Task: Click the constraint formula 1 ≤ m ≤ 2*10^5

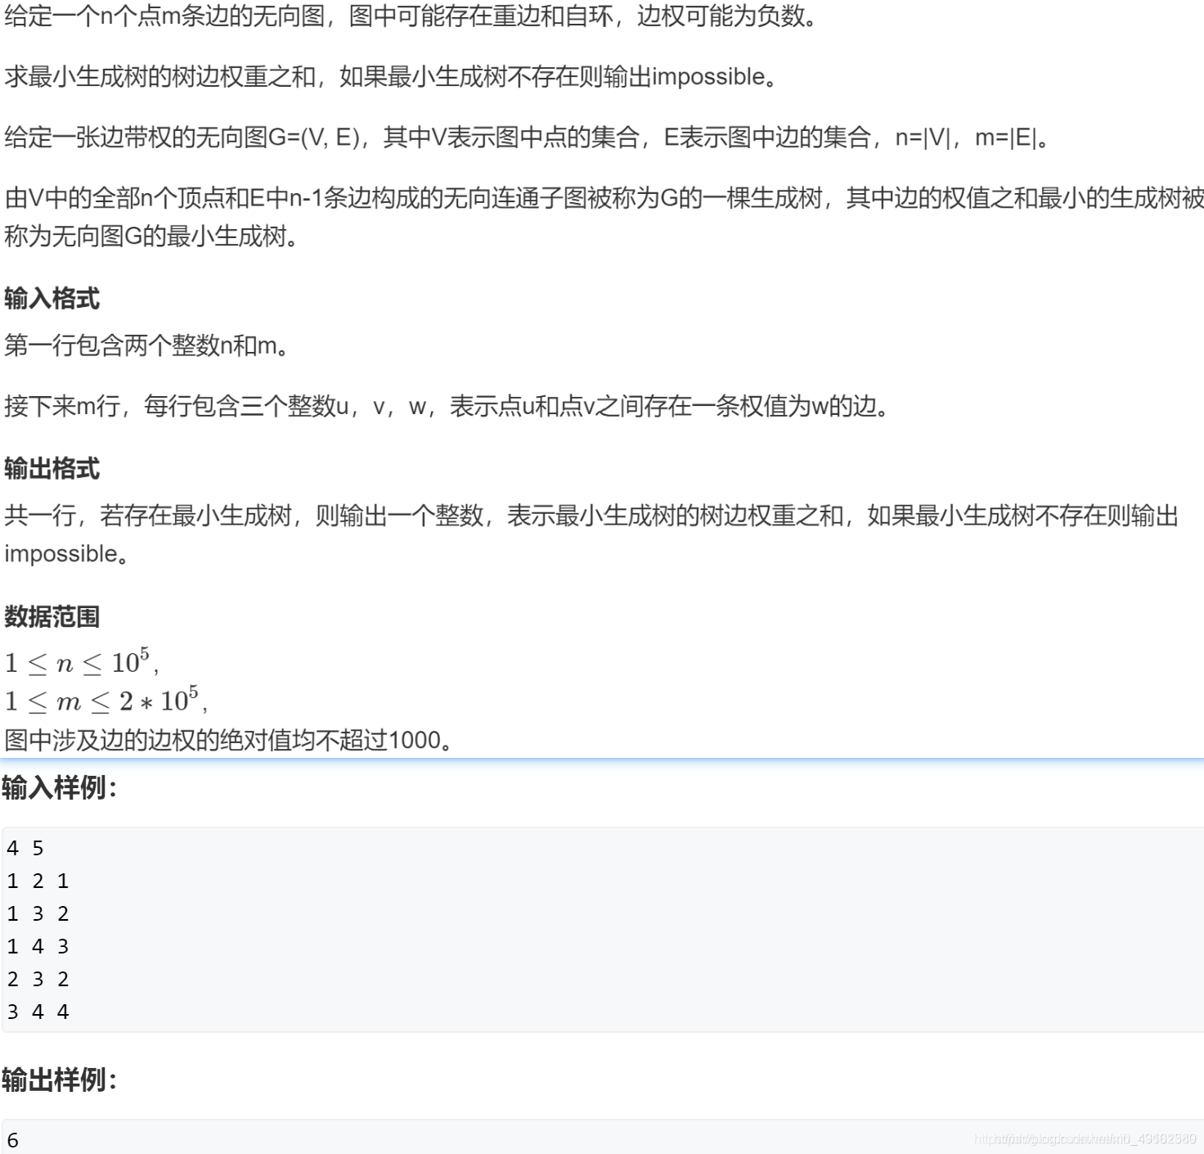Action: 106,700
